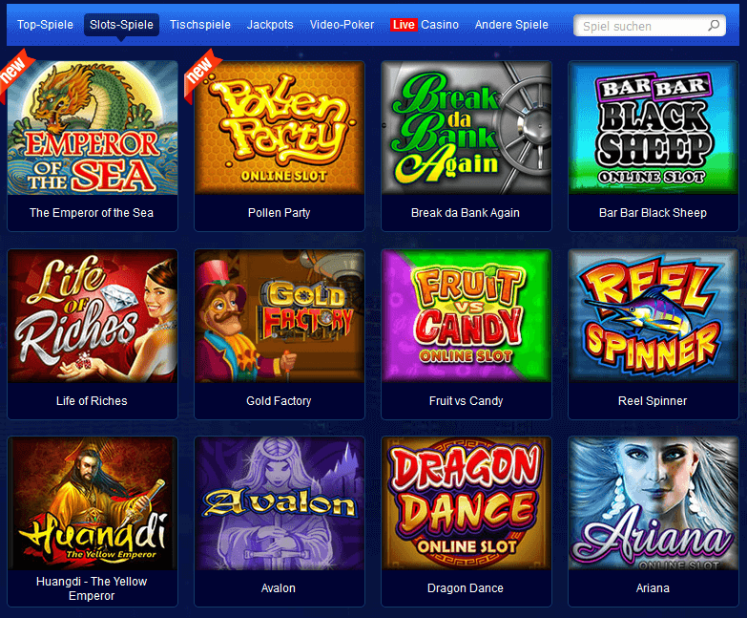Click the magnifier search icon
The height and width of the screenshot is (618, 747).
click(714, 25)
